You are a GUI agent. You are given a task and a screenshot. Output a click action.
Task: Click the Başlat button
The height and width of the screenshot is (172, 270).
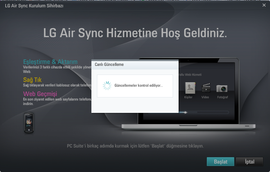click(x=220, y=162)
